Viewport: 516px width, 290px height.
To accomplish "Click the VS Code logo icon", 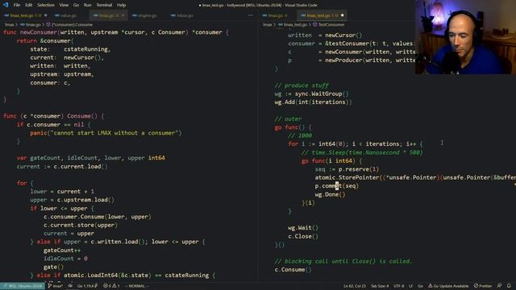I will 6,5.
